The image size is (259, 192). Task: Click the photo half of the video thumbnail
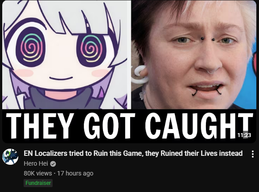point(194,54)
